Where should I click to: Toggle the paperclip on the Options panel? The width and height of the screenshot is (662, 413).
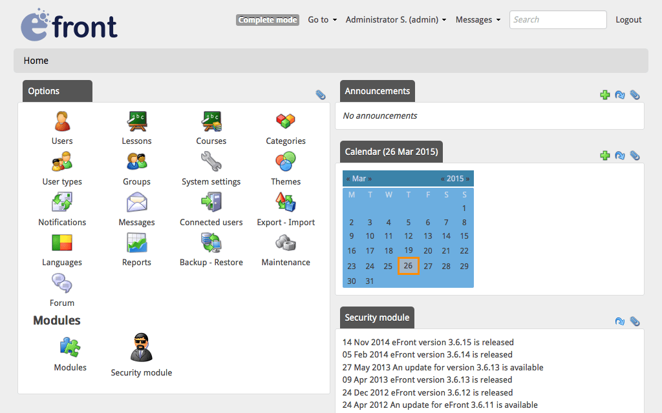tap(321, 94)
